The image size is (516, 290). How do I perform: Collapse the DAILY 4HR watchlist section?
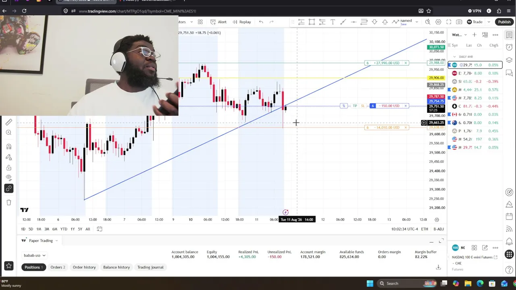[x=455, y=57]
